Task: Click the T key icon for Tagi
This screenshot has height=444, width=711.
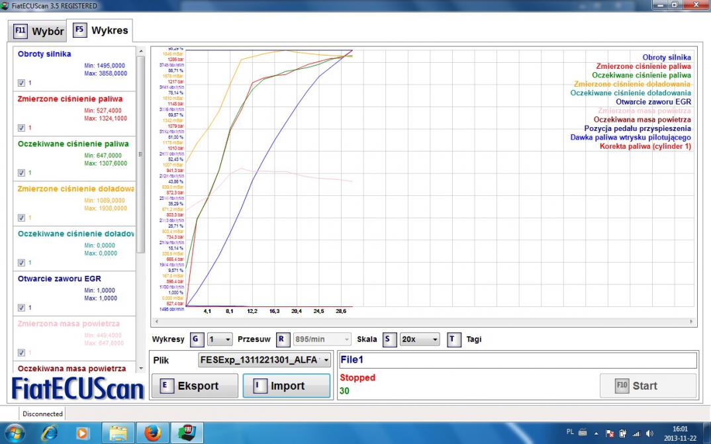Action: [x=453, y=339]
